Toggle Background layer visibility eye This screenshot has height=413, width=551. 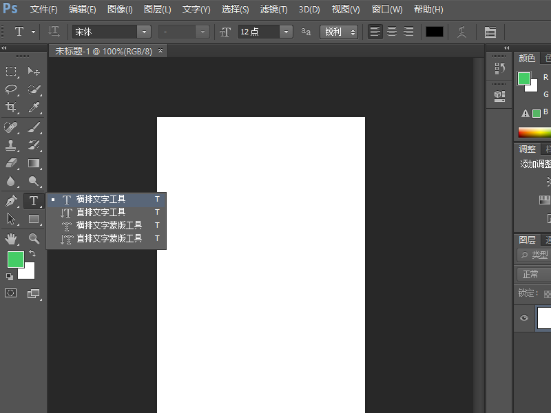point(524,318)
